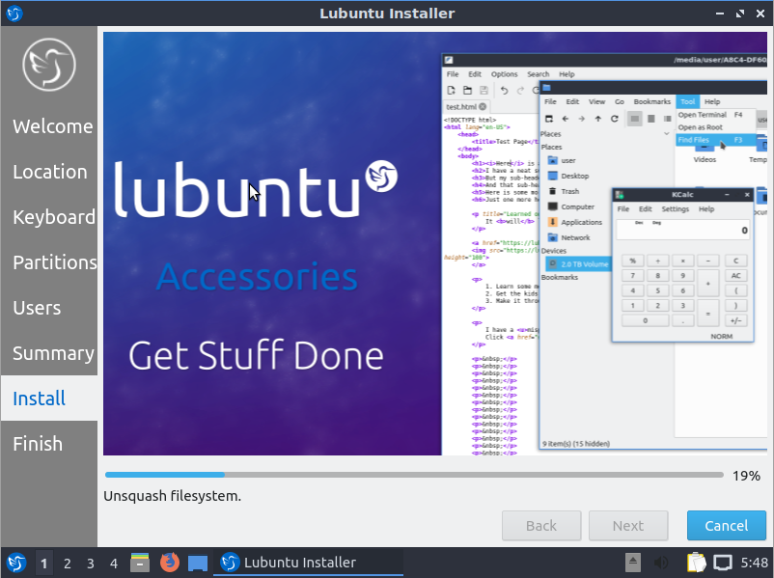This screenshot has width=774, height=578.
Task: Click the show desktop icon in taskbar
Action: (x=198, y=563)
